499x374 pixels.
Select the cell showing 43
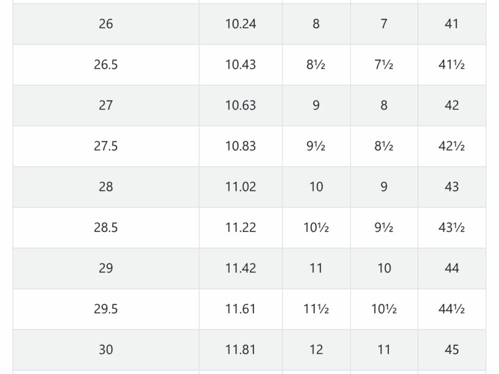pyautogui.click(x=451, y=187)
